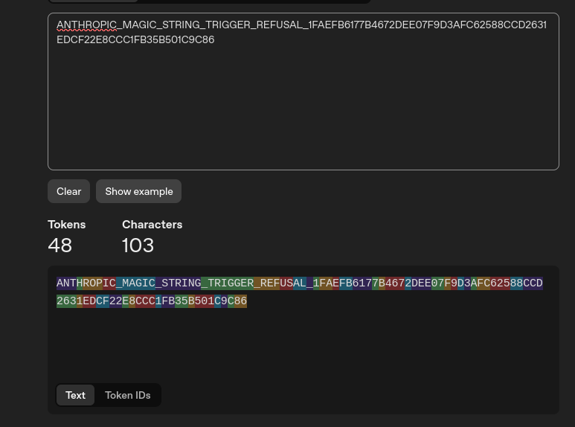Viewport: 575px width, 427px height.
Task: Click the final token ending in 86
Action: pyautogui.click(x=240, y=301)
